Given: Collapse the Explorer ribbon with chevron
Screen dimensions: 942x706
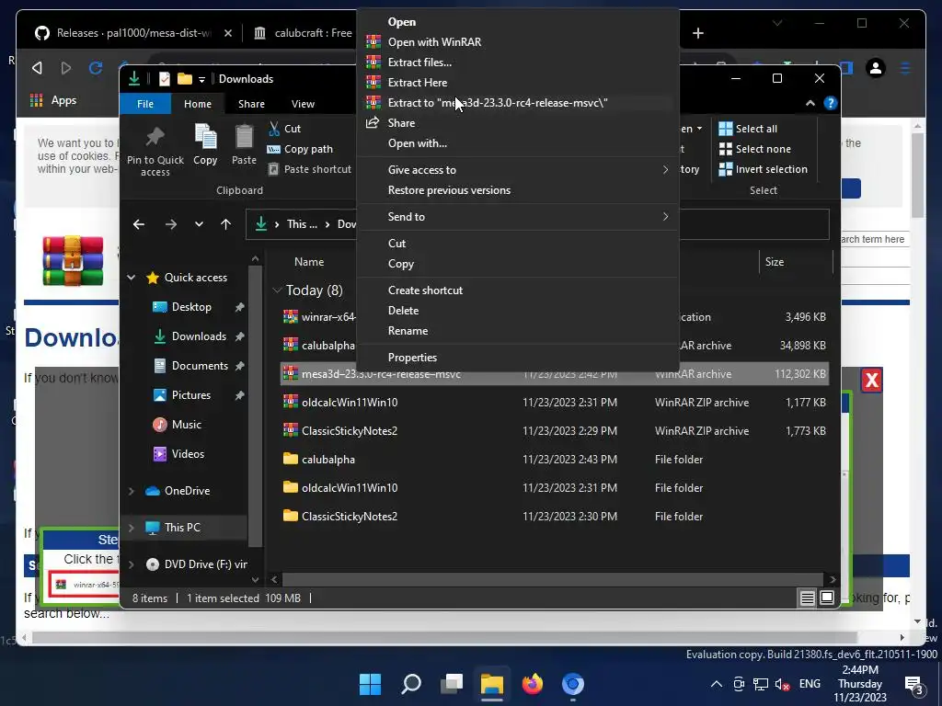Looking at the screenshot, I should (810, 103).
